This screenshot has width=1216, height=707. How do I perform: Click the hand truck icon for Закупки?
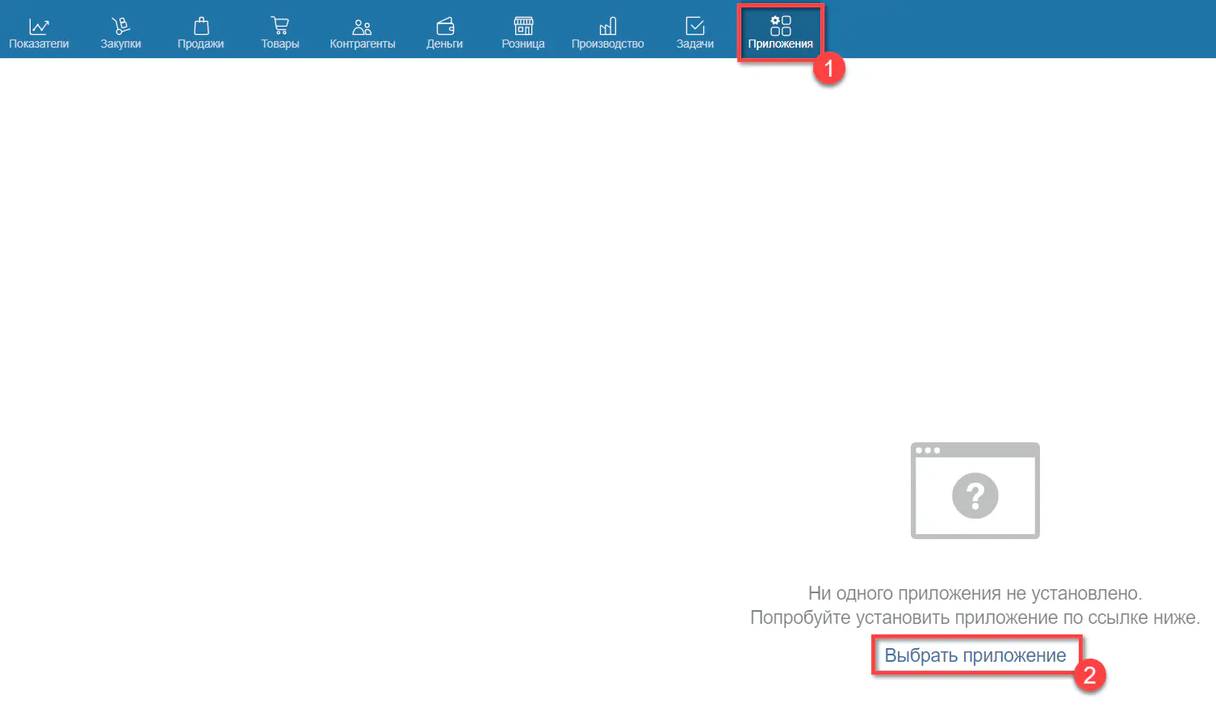[120, 26]
